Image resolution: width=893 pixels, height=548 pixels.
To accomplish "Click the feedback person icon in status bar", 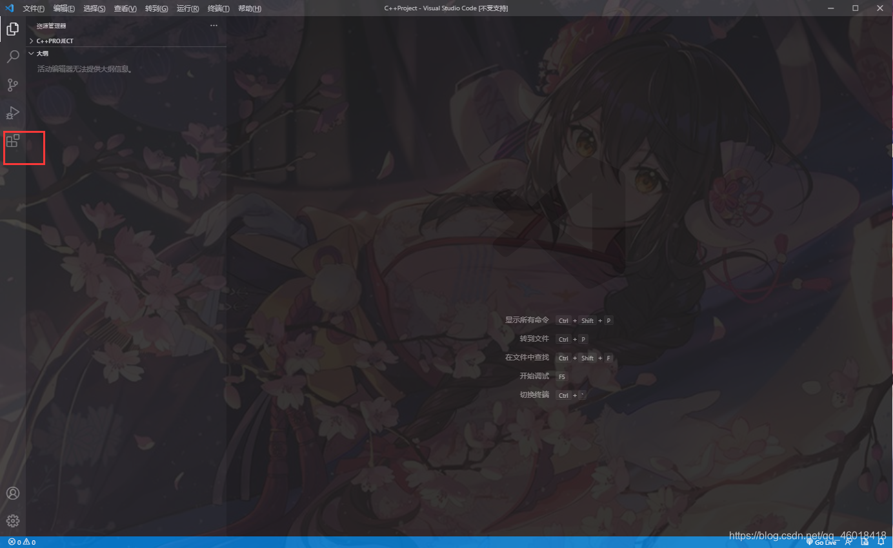I will (x=850, y=542).
